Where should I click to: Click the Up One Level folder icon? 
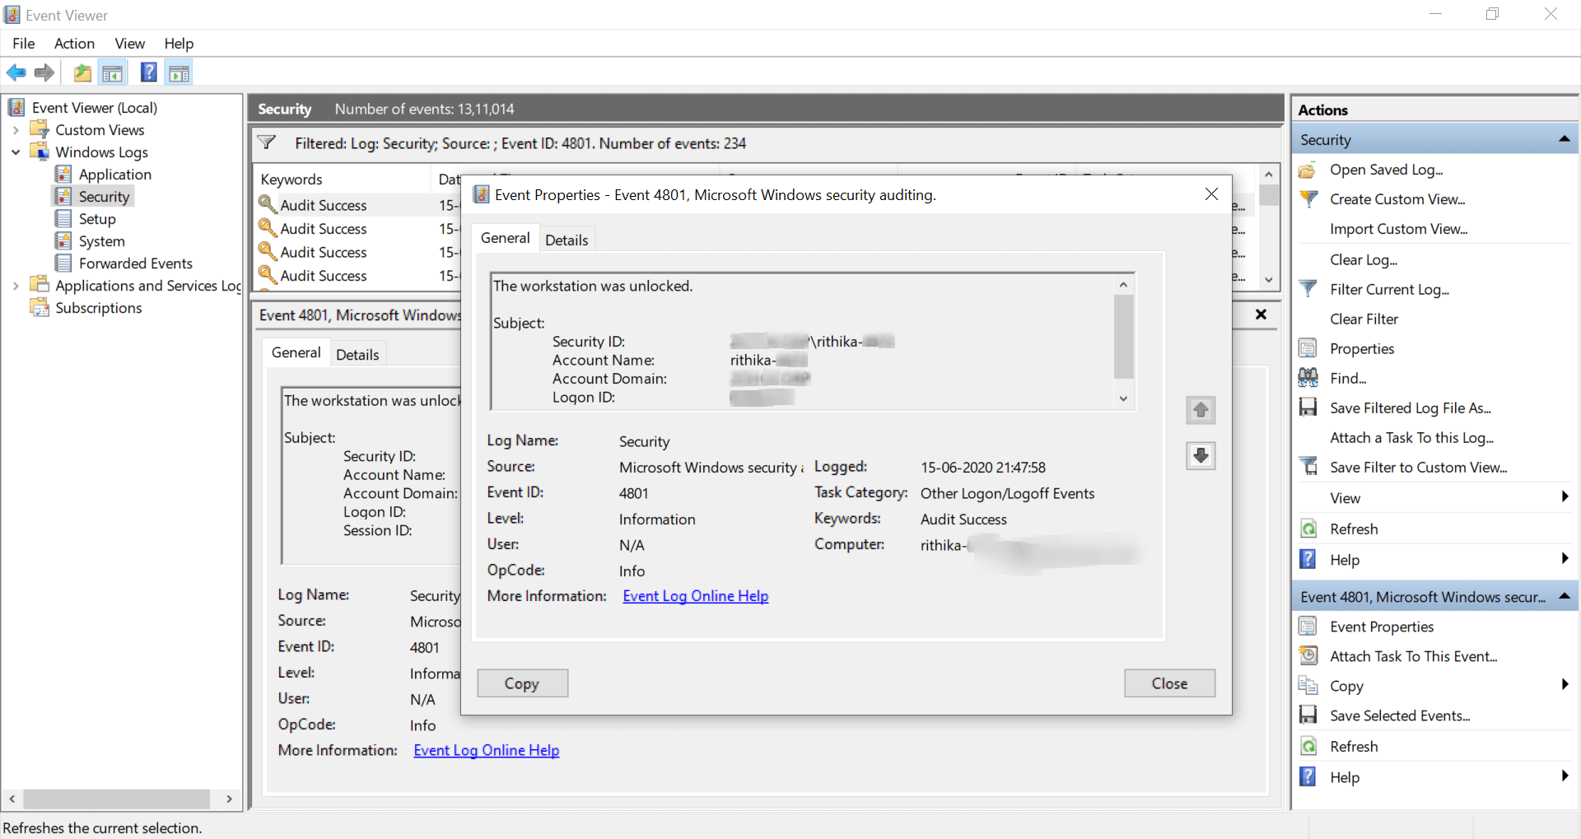pyautogui.click(x=82, y=73)
